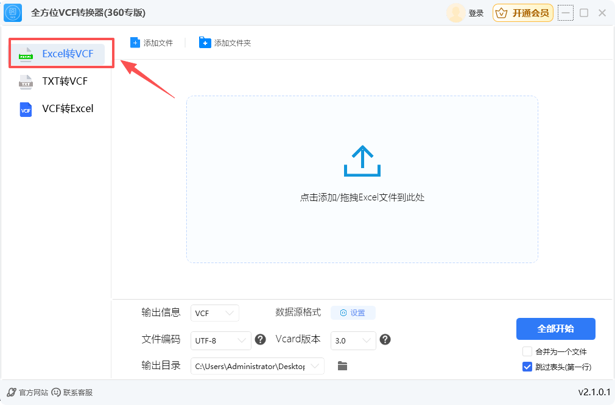Click the add file plus icon

tap(135, 43)
